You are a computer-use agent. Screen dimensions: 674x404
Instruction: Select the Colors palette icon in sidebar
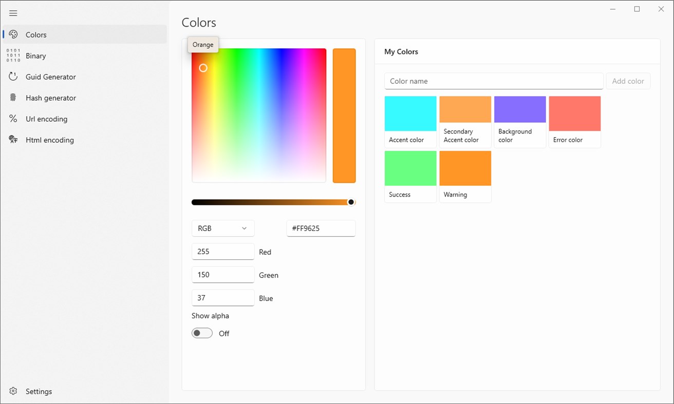[x=13, y=34]
